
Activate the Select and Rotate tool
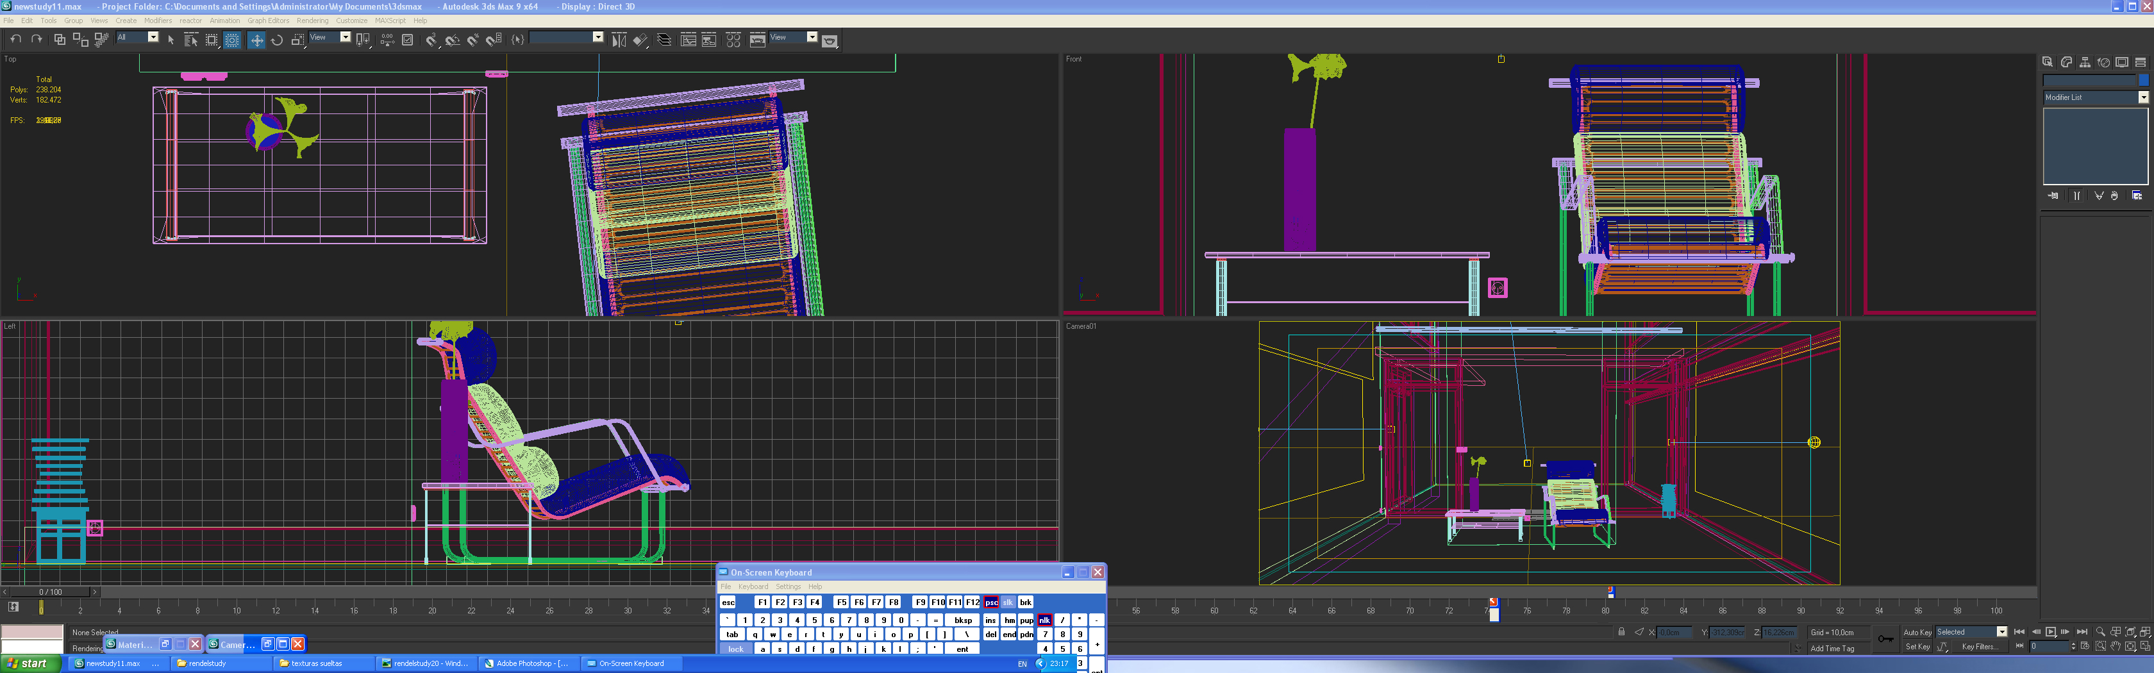point(278,39)
